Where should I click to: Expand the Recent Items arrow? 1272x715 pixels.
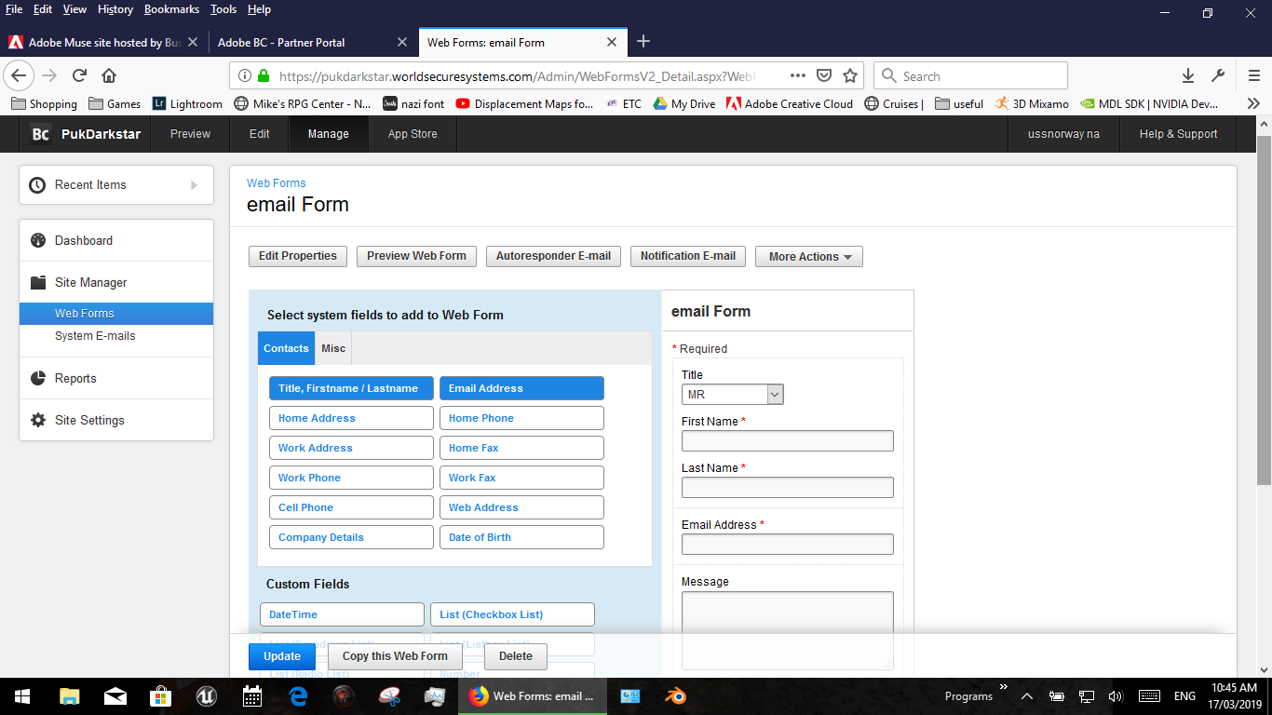(x=195, y=184)
